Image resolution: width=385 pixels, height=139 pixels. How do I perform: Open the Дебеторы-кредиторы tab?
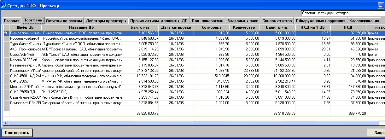click(106, 21)
